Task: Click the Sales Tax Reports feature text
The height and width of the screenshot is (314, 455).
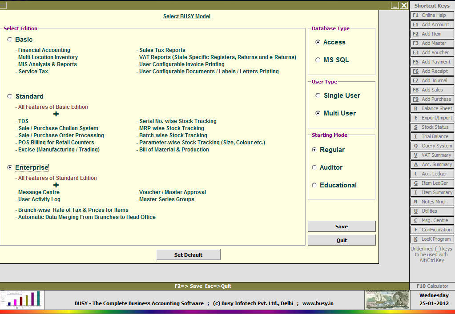Action: pyautogui.click(x=162, y=50)
